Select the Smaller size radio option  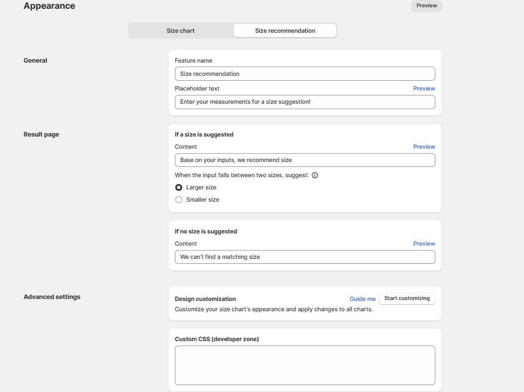coord(179,200)
